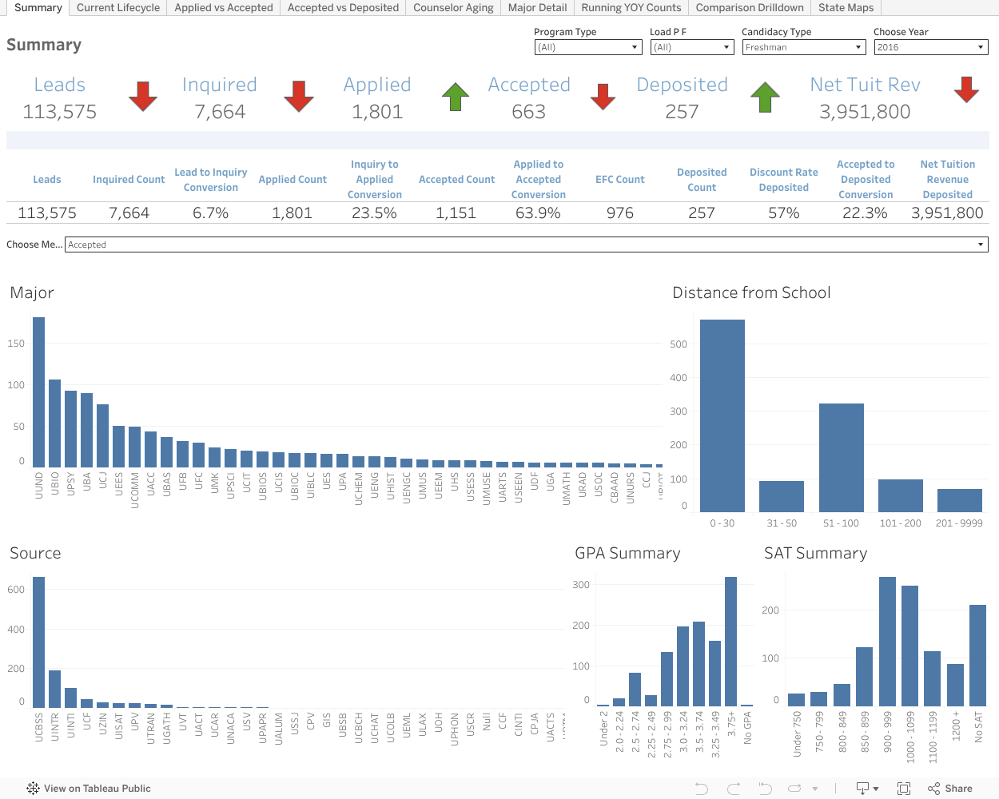Click the red down arrow beside Leads
The width and height of the screenshot is (999, 799).
click(143, 96)
